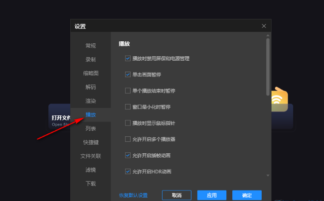324x201 pixels.
Task: Close the 设置 dialog with the X
Action: [x=264, y=26]
